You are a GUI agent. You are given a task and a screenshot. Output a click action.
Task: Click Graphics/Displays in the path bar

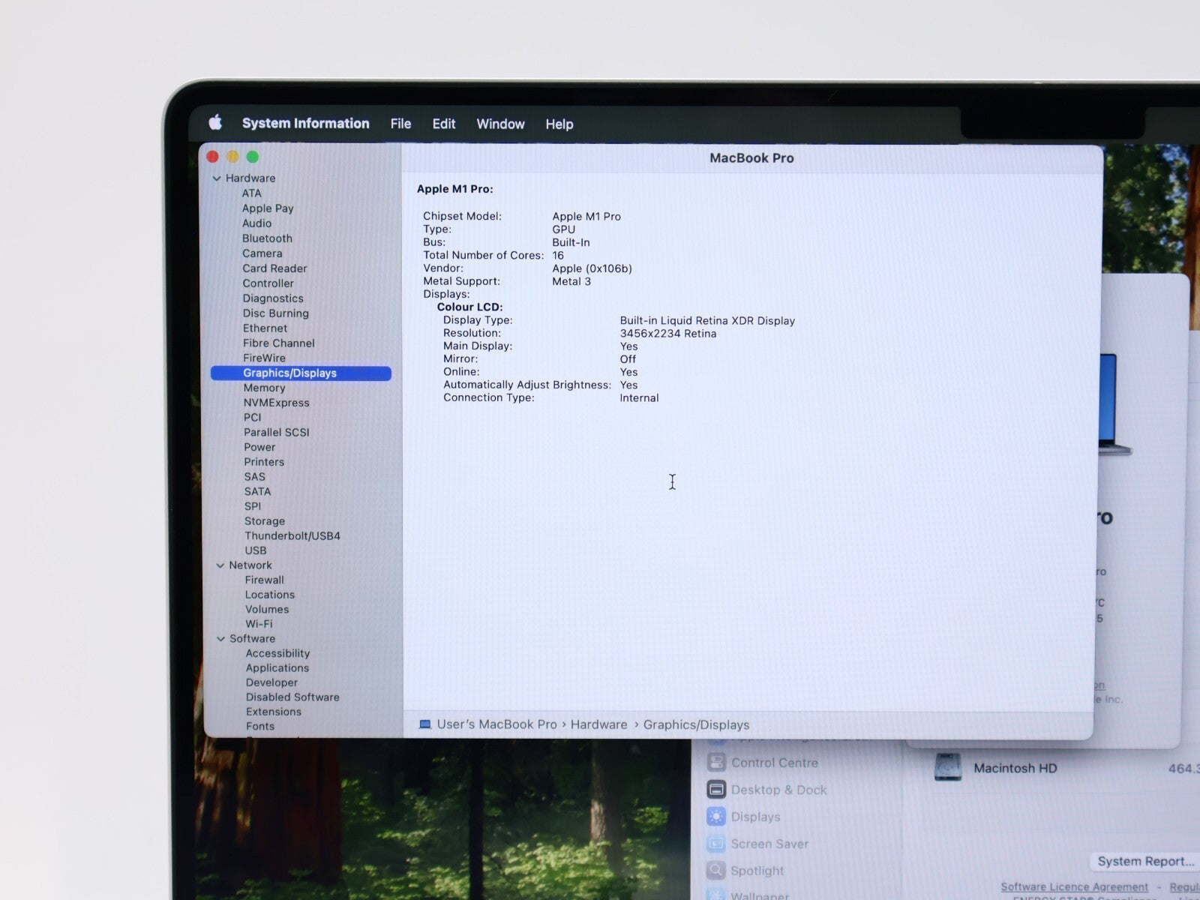click(x=696, y=724)
